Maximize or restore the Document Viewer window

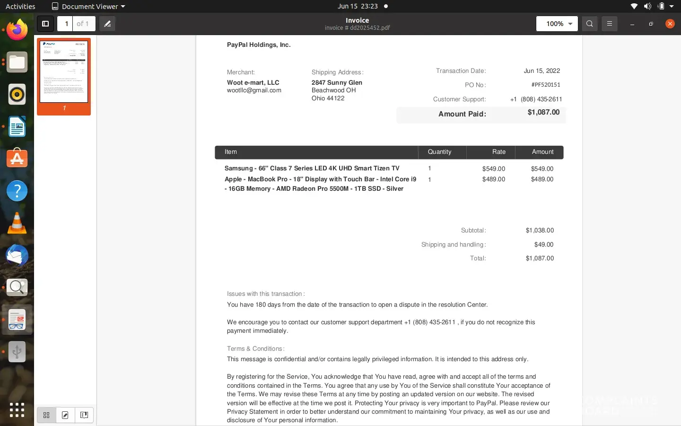pyautogui.click(x=651, y=24)
